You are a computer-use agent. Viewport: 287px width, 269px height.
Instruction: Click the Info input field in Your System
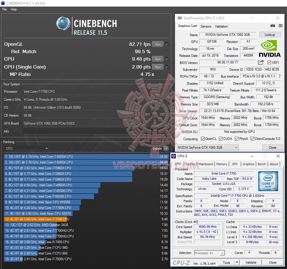tap(96, 131)
